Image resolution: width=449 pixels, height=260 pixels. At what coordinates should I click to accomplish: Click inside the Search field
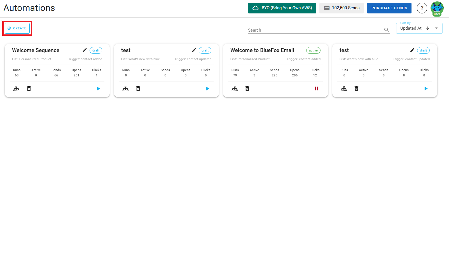(308, 30)
